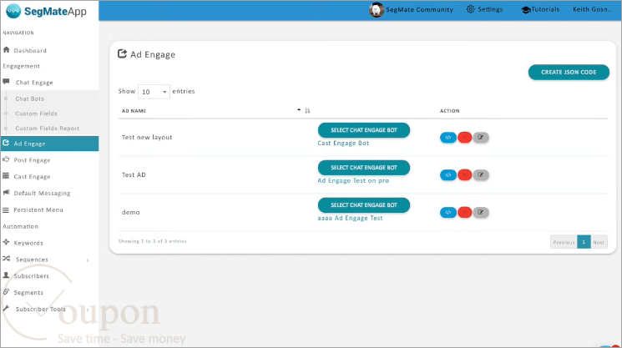Click the Cast Engage calendar icon
622x348 pixels.
[x=6, y=176]
